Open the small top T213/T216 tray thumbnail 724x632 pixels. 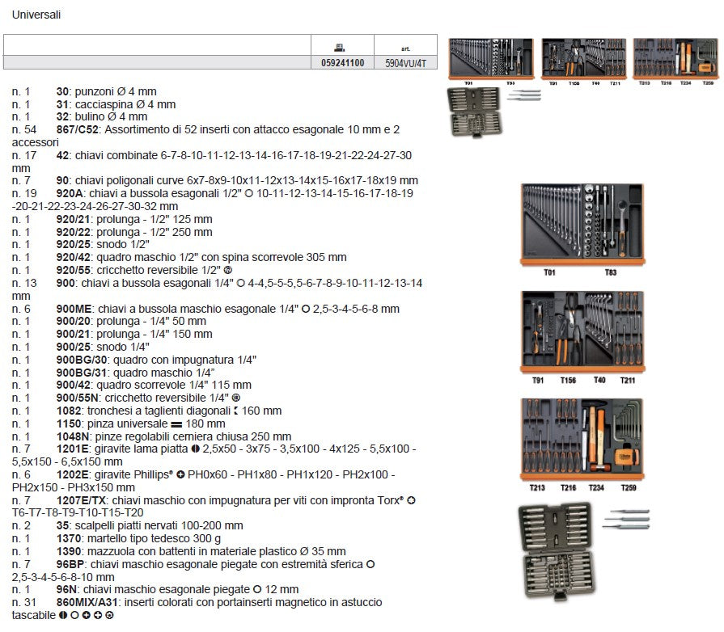click(676, 59)
